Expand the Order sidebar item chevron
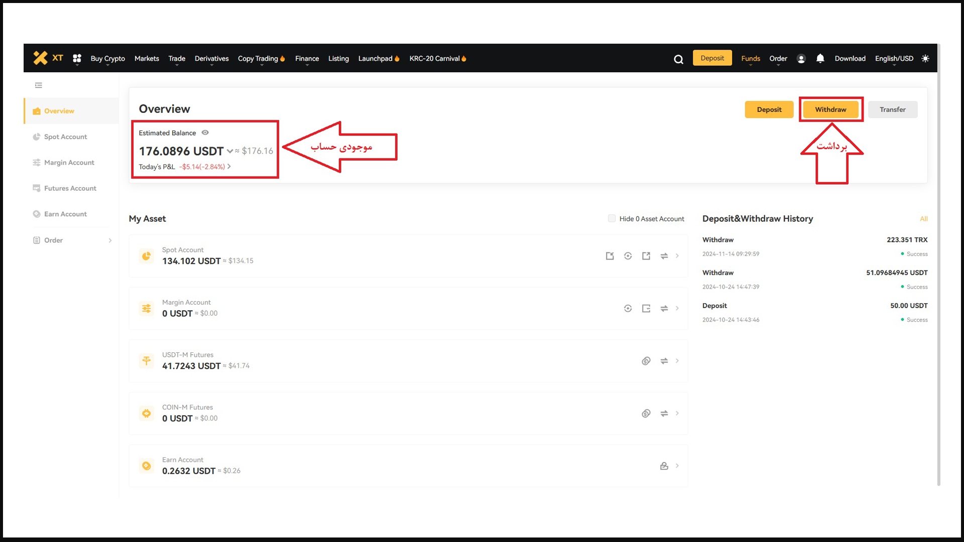This screenshot has width=964, height=542. tap(110, 240)
